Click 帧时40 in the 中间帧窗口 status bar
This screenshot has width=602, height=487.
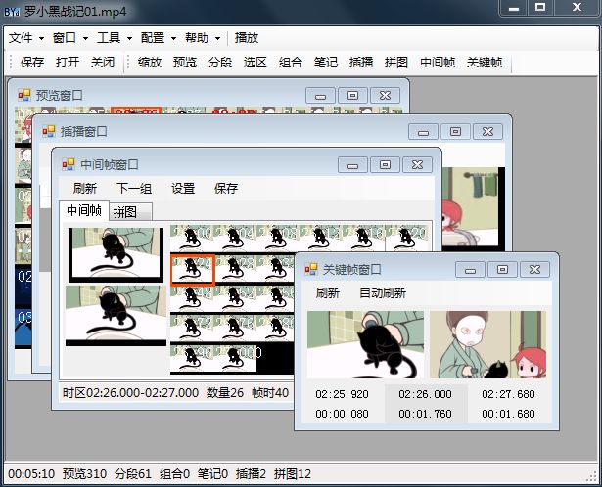coord(270,393)
